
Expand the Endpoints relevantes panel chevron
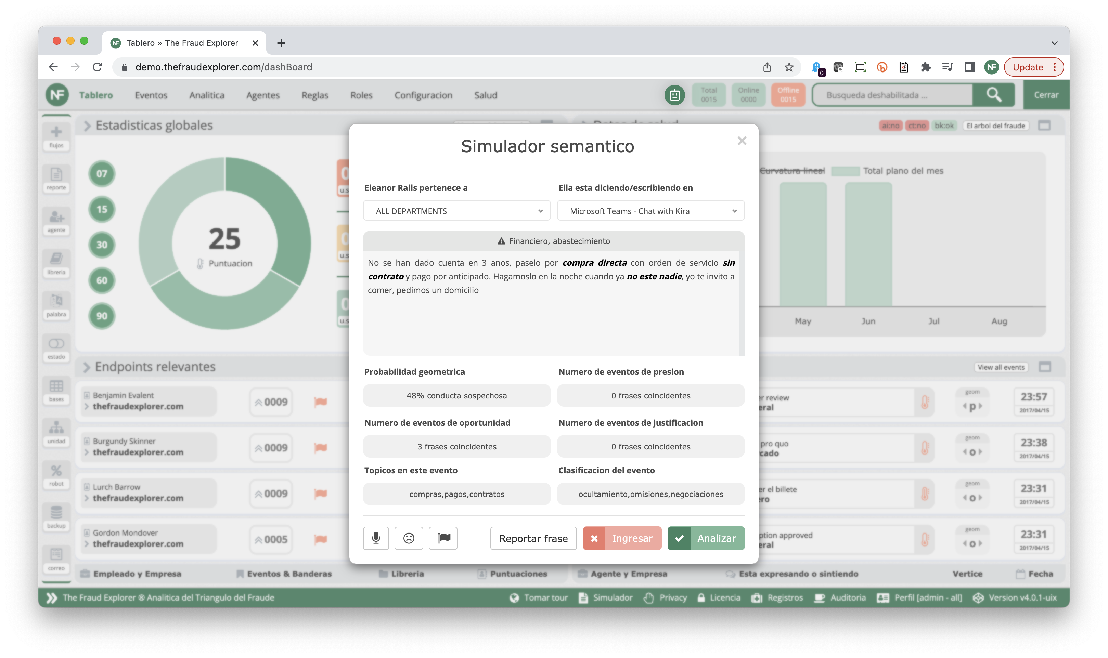[x=87, y=367]
